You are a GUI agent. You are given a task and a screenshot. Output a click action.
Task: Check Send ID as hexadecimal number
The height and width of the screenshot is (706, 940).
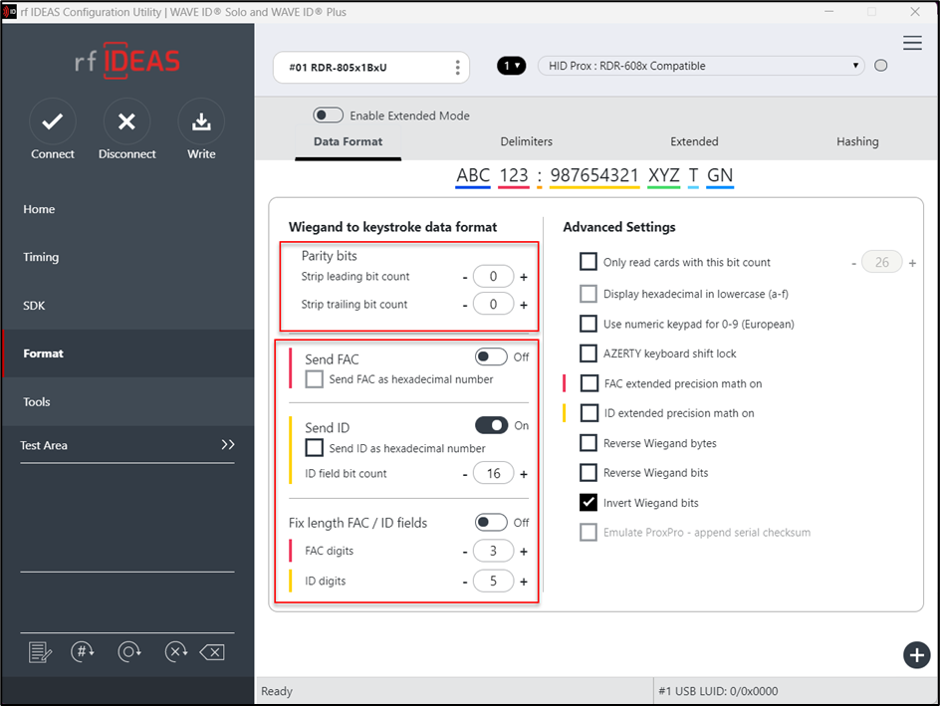click(314, 448)
